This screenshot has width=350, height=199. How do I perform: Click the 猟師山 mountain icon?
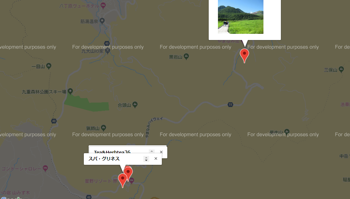[103, 128]
